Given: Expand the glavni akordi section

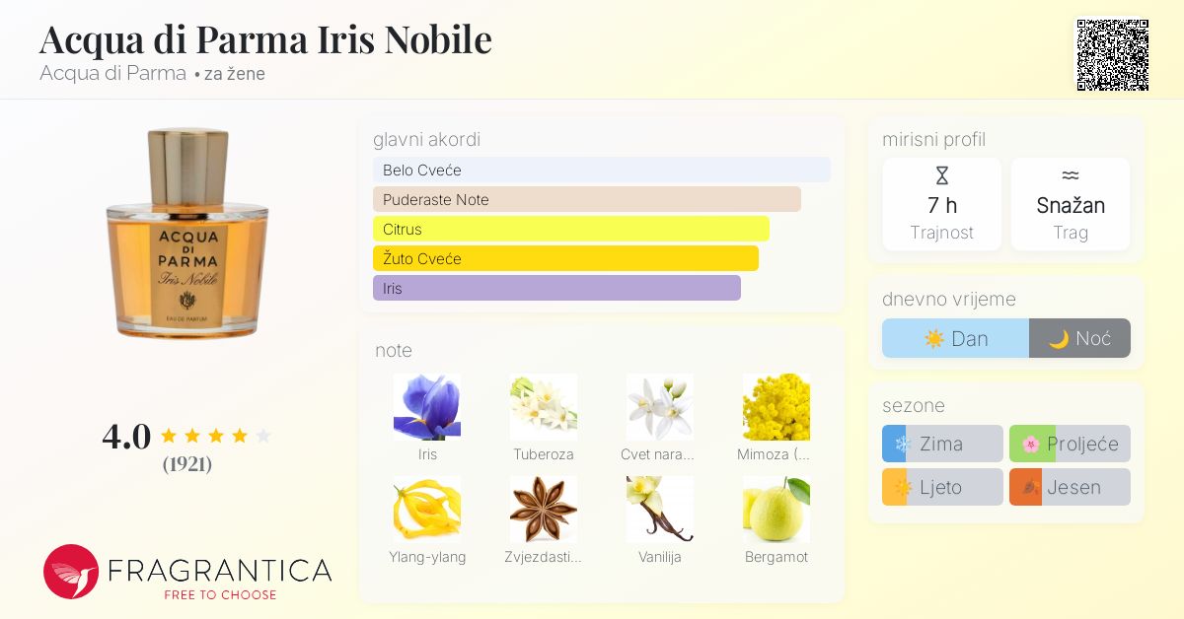Looking at the screenshot, I should click(x=426, y=140).
